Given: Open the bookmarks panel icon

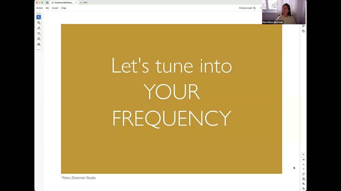Looking at the screenshot, I should tap(303, 26).
